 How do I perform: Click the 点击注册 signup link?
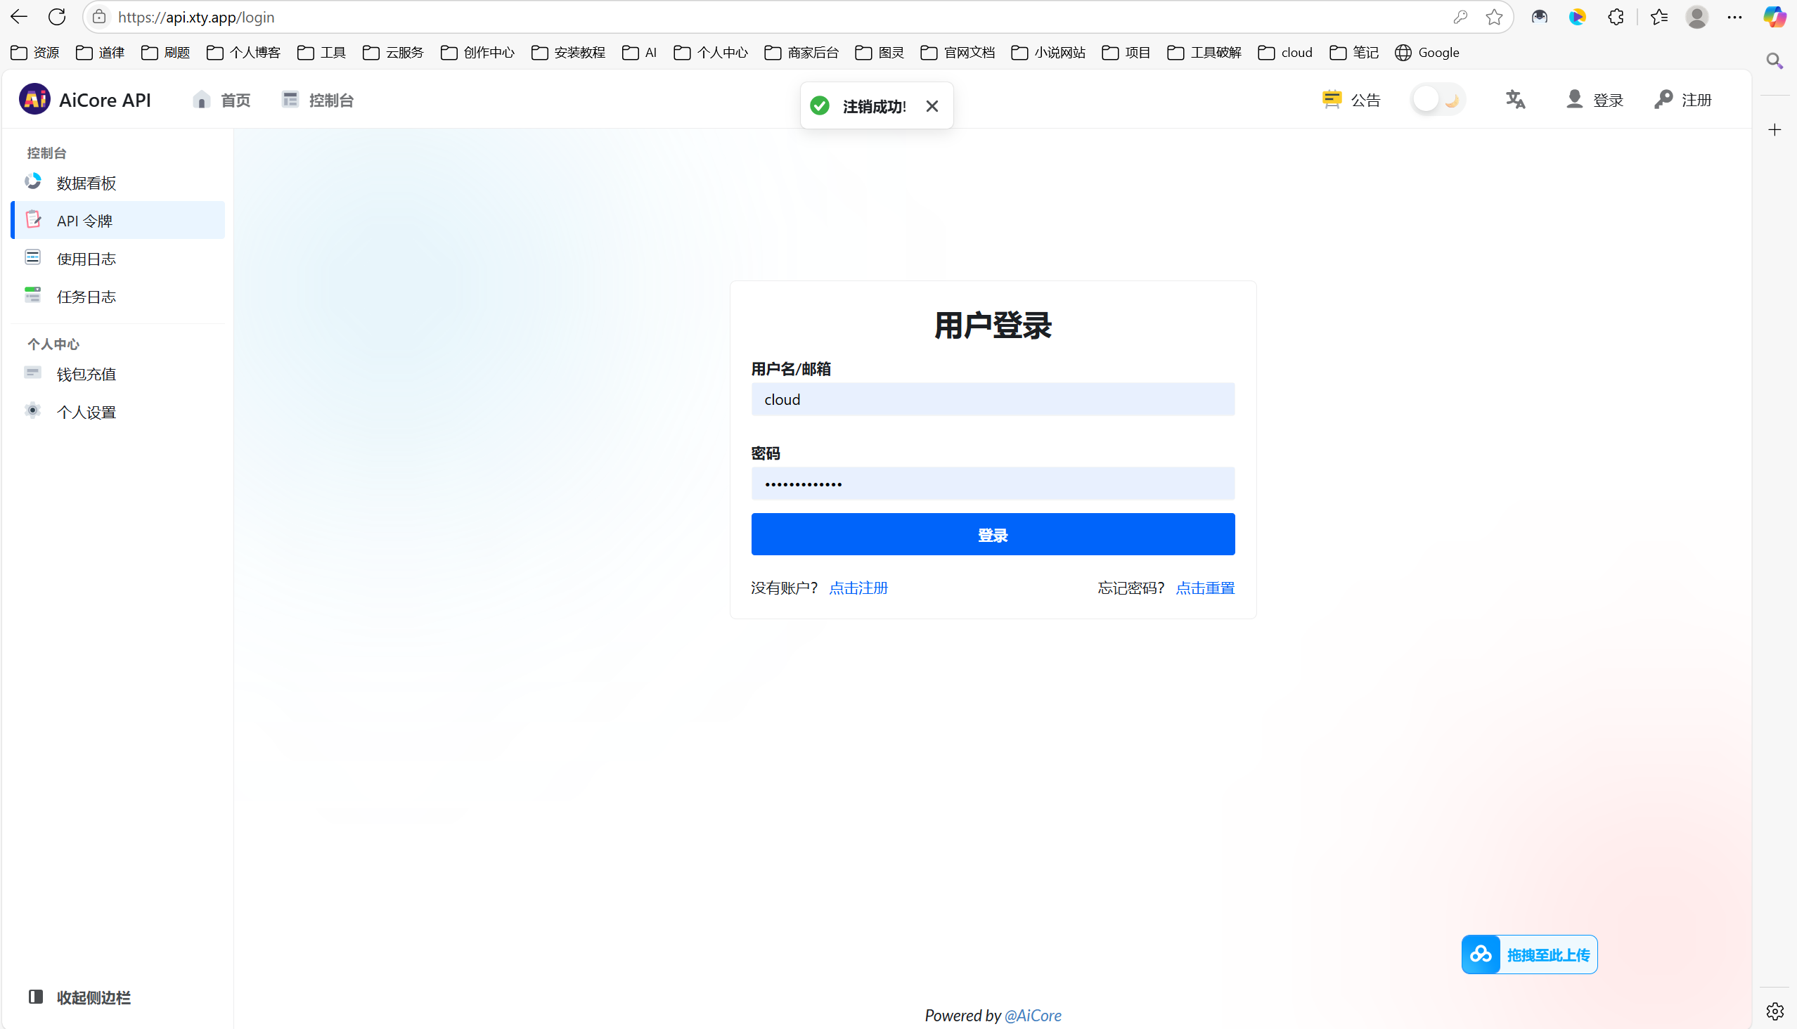click(858, 588)
